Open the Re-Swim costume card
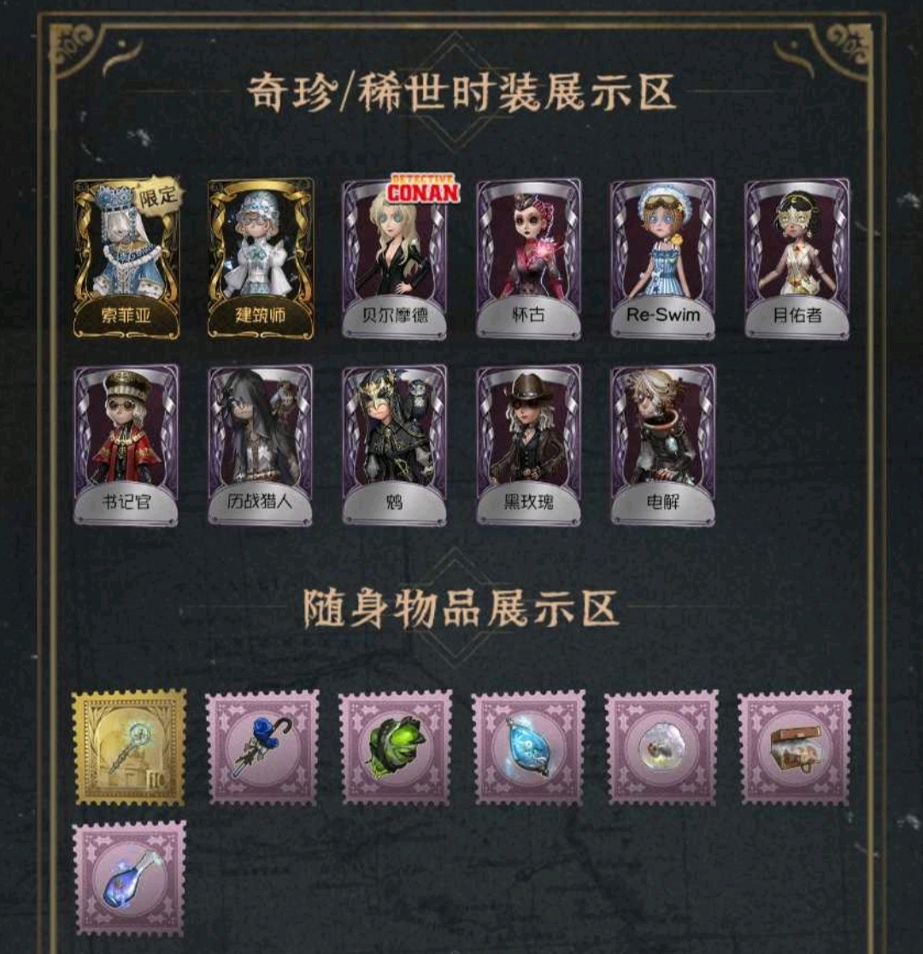Screen dimensions: 923x954 pyautogui.click(x=663, y=258)
